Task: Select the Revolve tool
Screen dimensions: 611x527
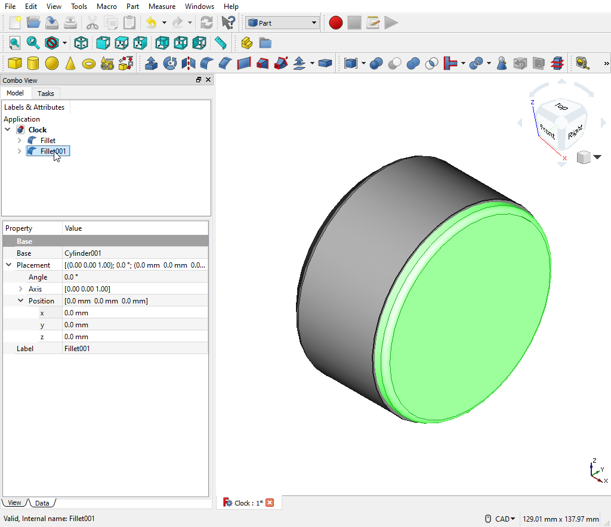Action: tap(170, 63)
